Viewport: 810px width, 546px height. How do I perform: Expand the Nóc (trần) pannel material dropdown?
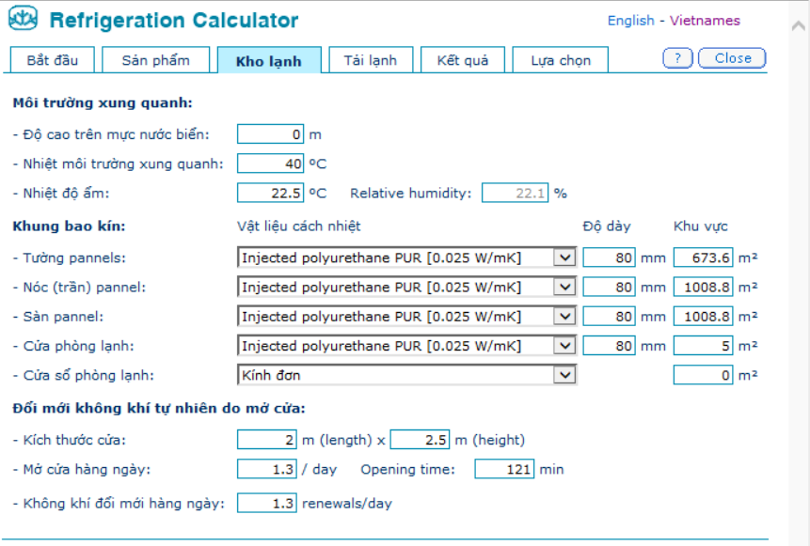coord(564,287)
